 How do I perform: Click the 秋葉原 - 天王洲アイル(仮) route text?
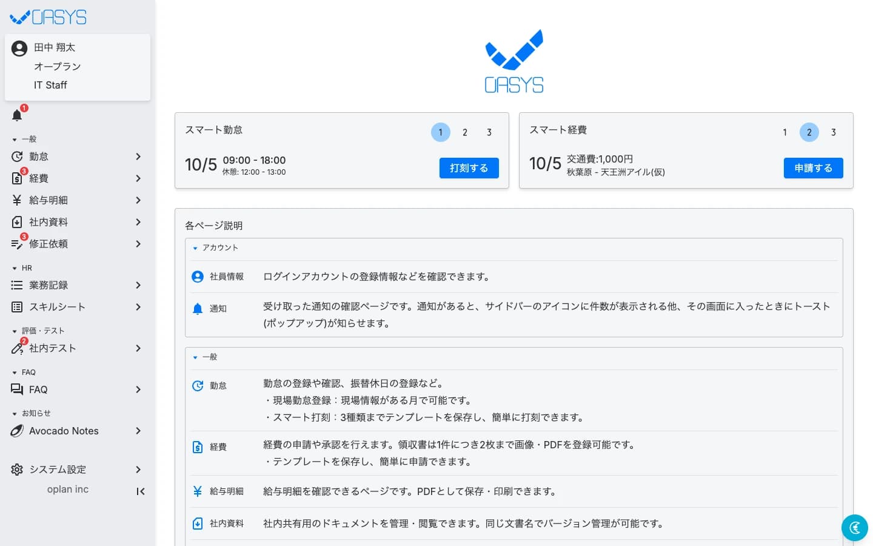coord(616,172)
